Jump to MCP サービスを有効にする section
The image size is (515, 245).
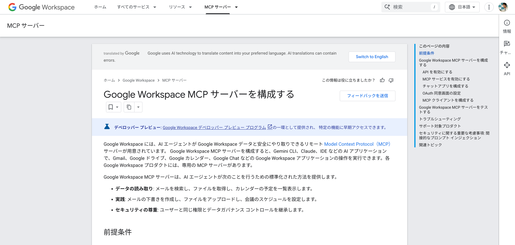tap(446, 79)
